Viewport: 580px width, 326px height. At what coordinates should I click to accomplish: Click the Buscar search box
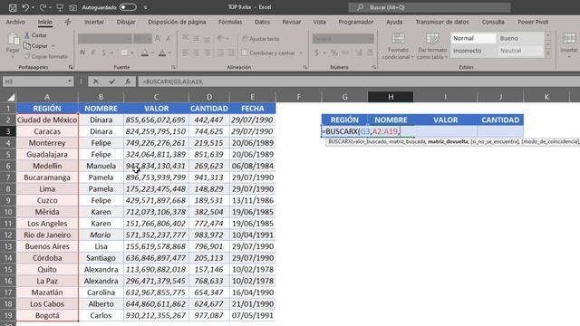[x=429, y=7]
